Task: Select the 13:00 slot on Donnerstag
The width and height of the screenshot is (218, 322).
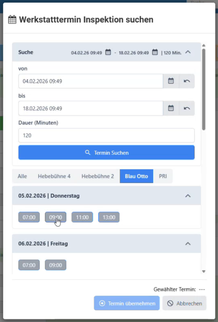Action: pyautogui.click(x=109, y=217)
